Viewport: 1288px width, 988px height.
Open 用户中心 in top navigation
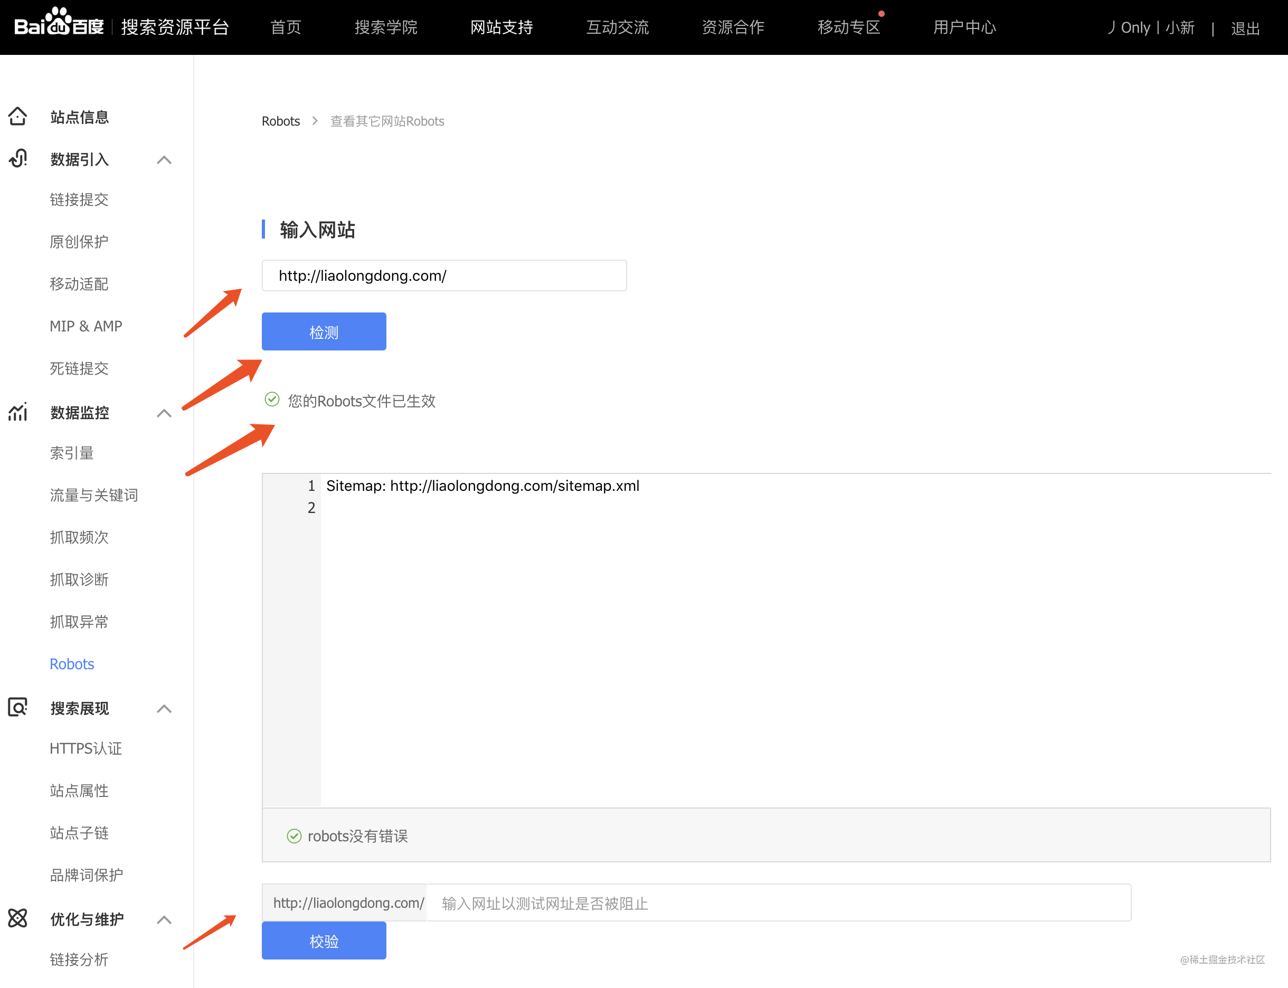click(964, 27)
